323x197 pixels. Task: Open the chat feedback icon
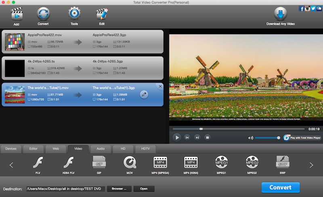[319, 8]
